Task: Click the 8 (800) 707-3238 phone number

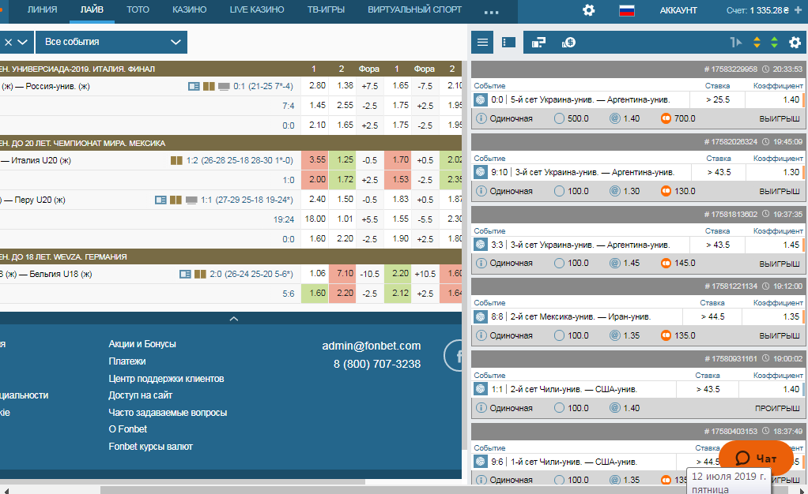Action: (376, 365)
